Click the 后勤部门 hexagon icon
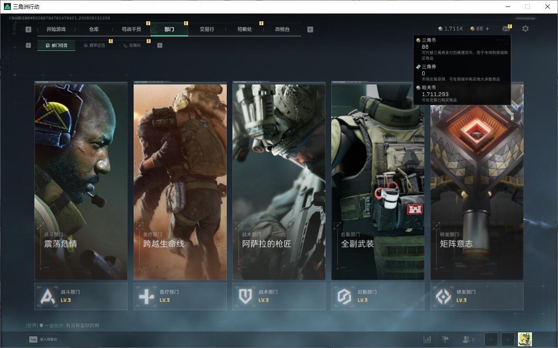Image resolution: width=558 pixels, height=348 pixels. tap(344, 297)
